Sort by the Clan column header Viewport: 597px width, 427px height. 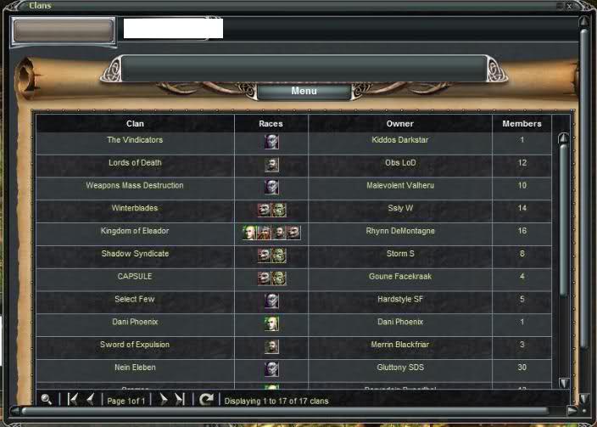click(x=135, y=124)
